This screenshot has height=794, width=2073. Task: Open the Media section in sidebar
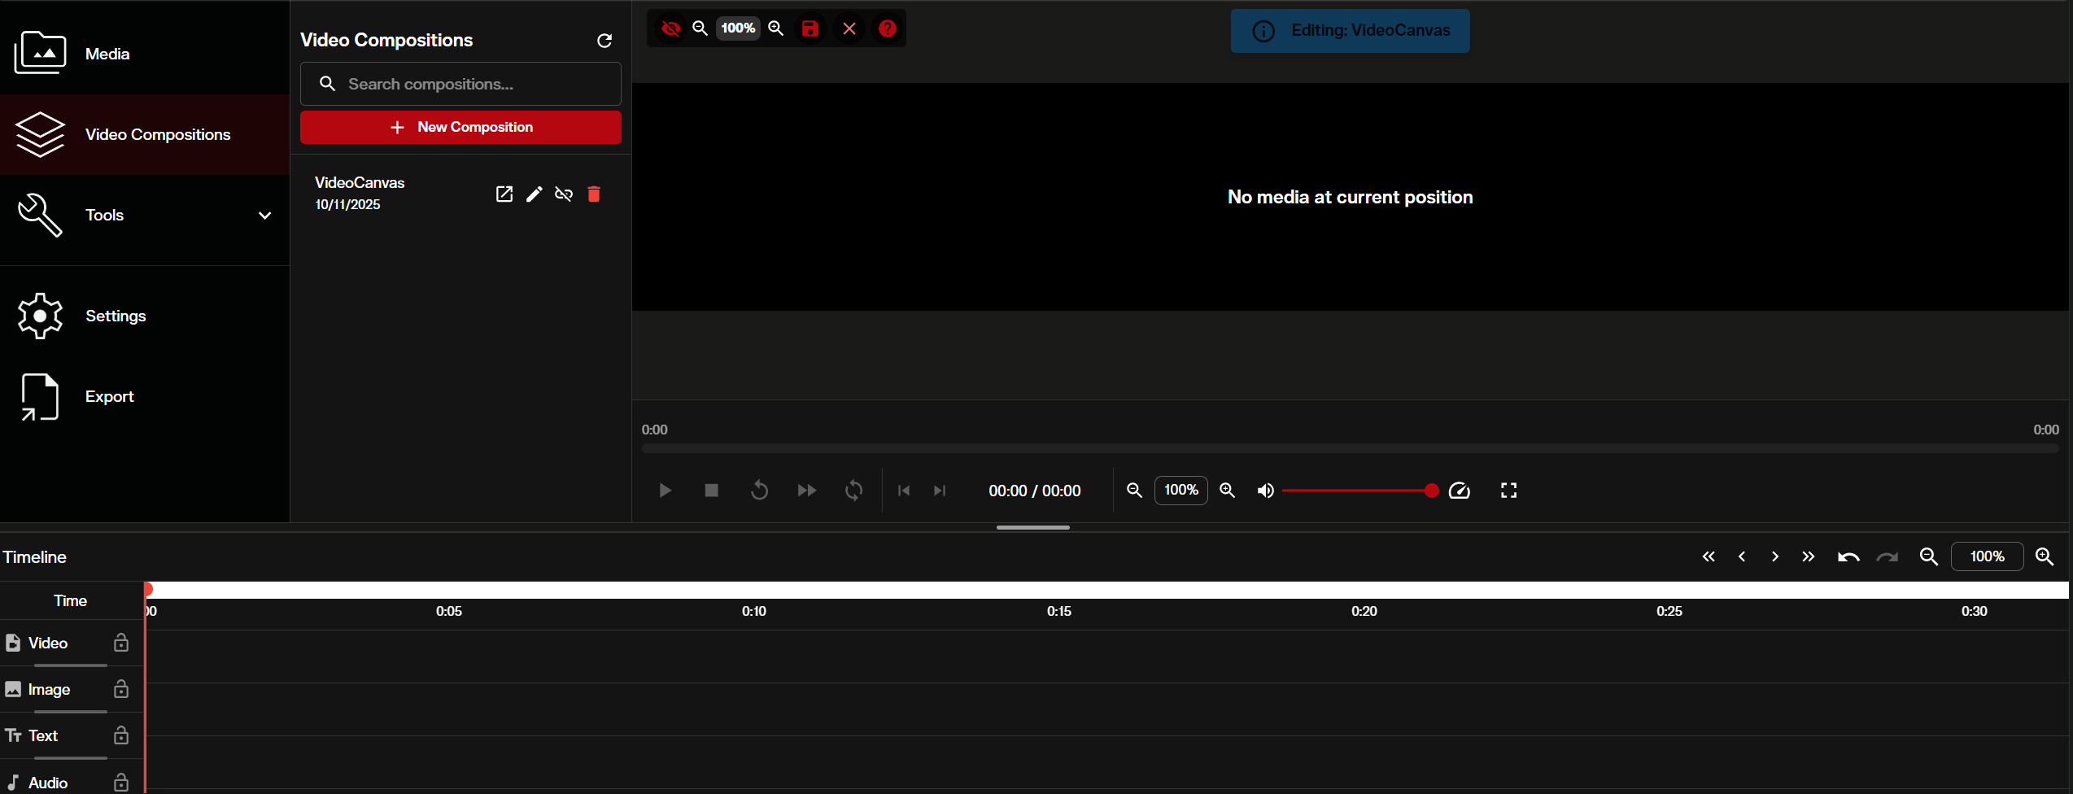click(x=107, y=54)
